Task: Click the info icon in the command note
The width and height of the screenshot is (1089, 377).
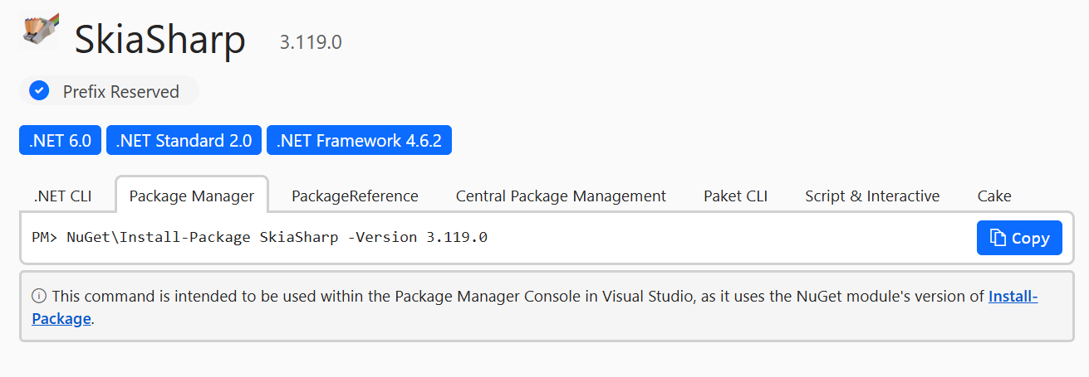Action: point(38,297)
